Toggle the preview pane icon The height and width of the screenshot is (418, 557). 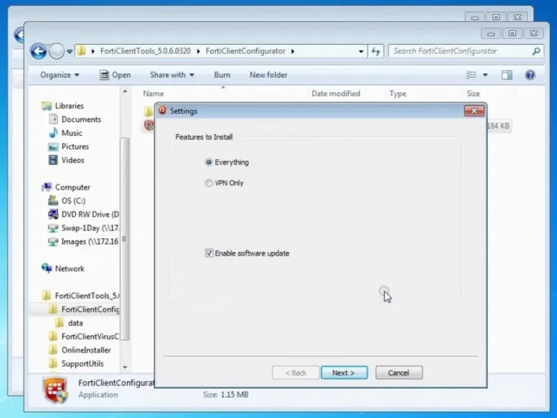tap(507, 75)
